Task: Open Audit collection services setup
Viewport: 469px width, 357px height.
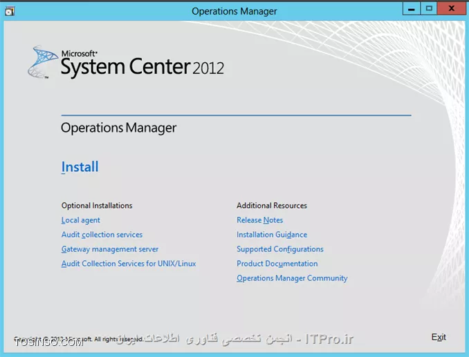Action: tap(102, 235)
